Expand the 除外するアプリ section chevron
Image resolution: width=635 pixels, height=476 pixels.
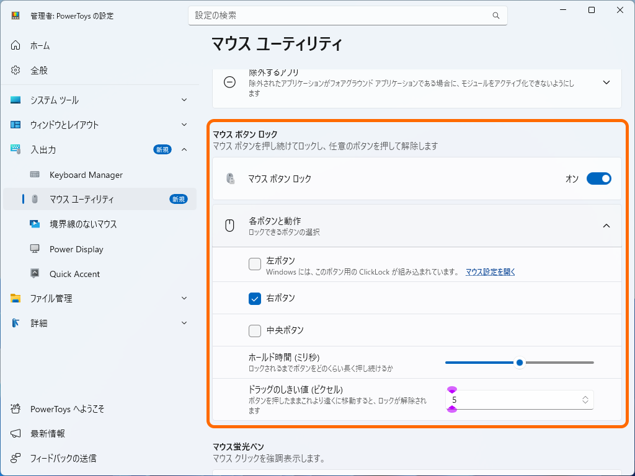606,82
